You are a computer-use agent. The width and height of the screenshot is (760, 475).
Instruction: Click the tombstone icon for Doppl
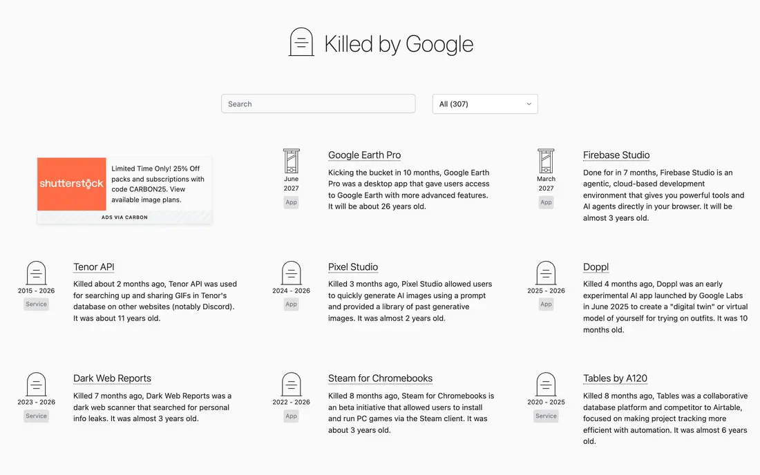546,273
